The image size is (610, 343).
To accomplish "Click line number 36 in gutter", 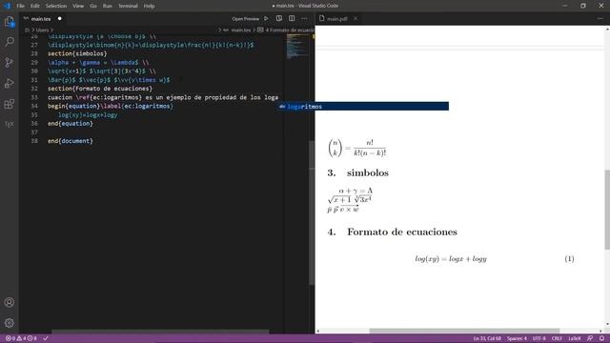I will coord(34,124).
